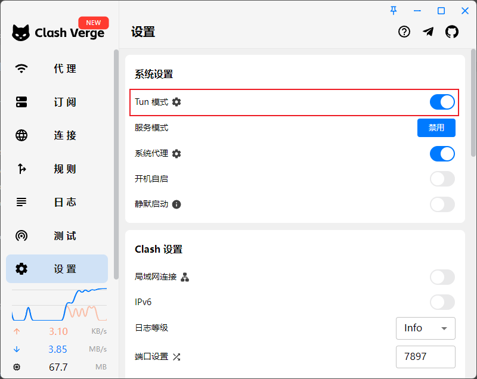This screenshot has height=379, width=477.
Task: Click the Clash 设置 section heading
Action: [x=159, y=249]
